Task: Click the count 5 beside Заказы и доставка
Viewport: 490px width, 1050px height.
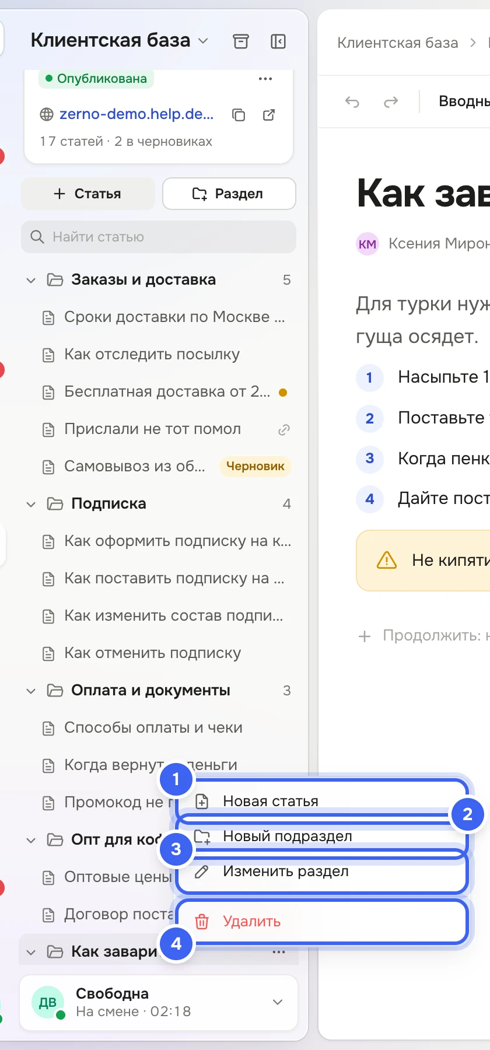Action: coord(287,280)
